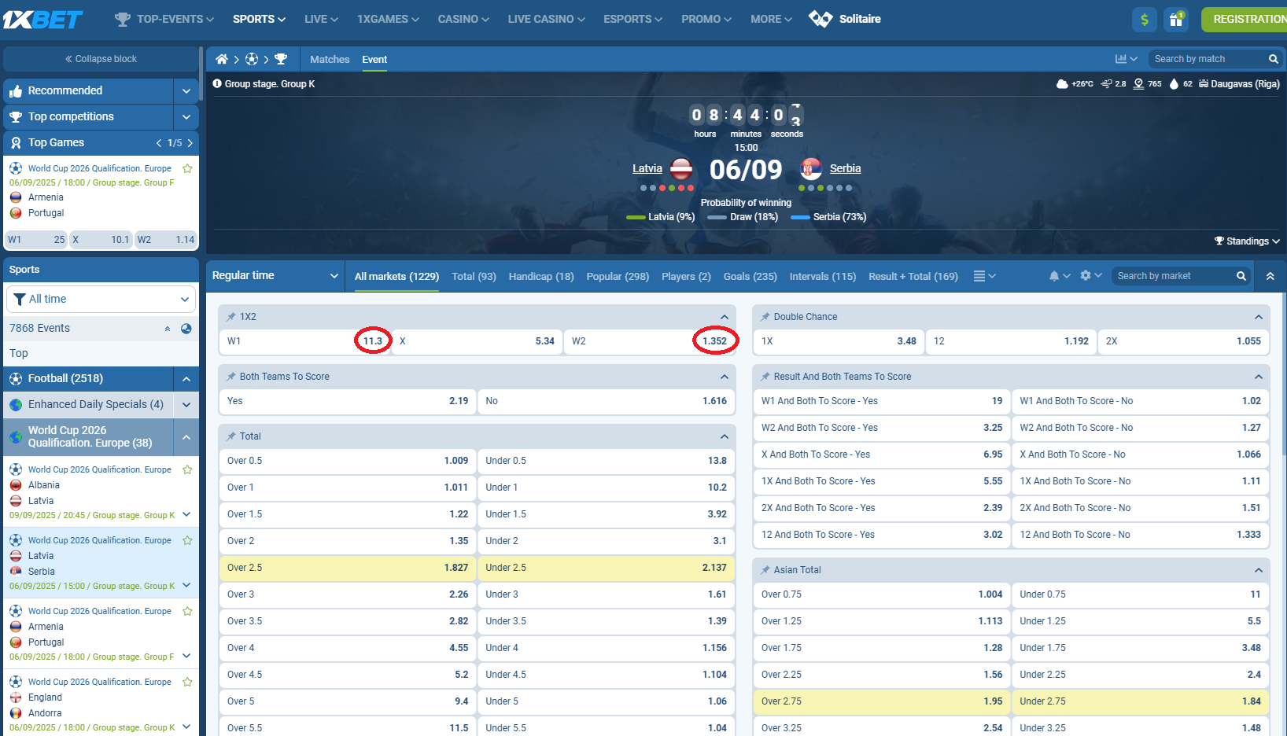Image resolution: width=1287 pixels, height=736 pixels.
Task: Click the group stage info icon
Action: click(217, 83)
